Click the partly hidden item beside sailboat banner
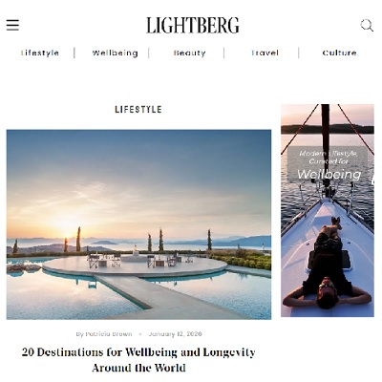Image resolution: width=382 pixels, height=382 pixels. pyautogui.click(x=372, y=180)
